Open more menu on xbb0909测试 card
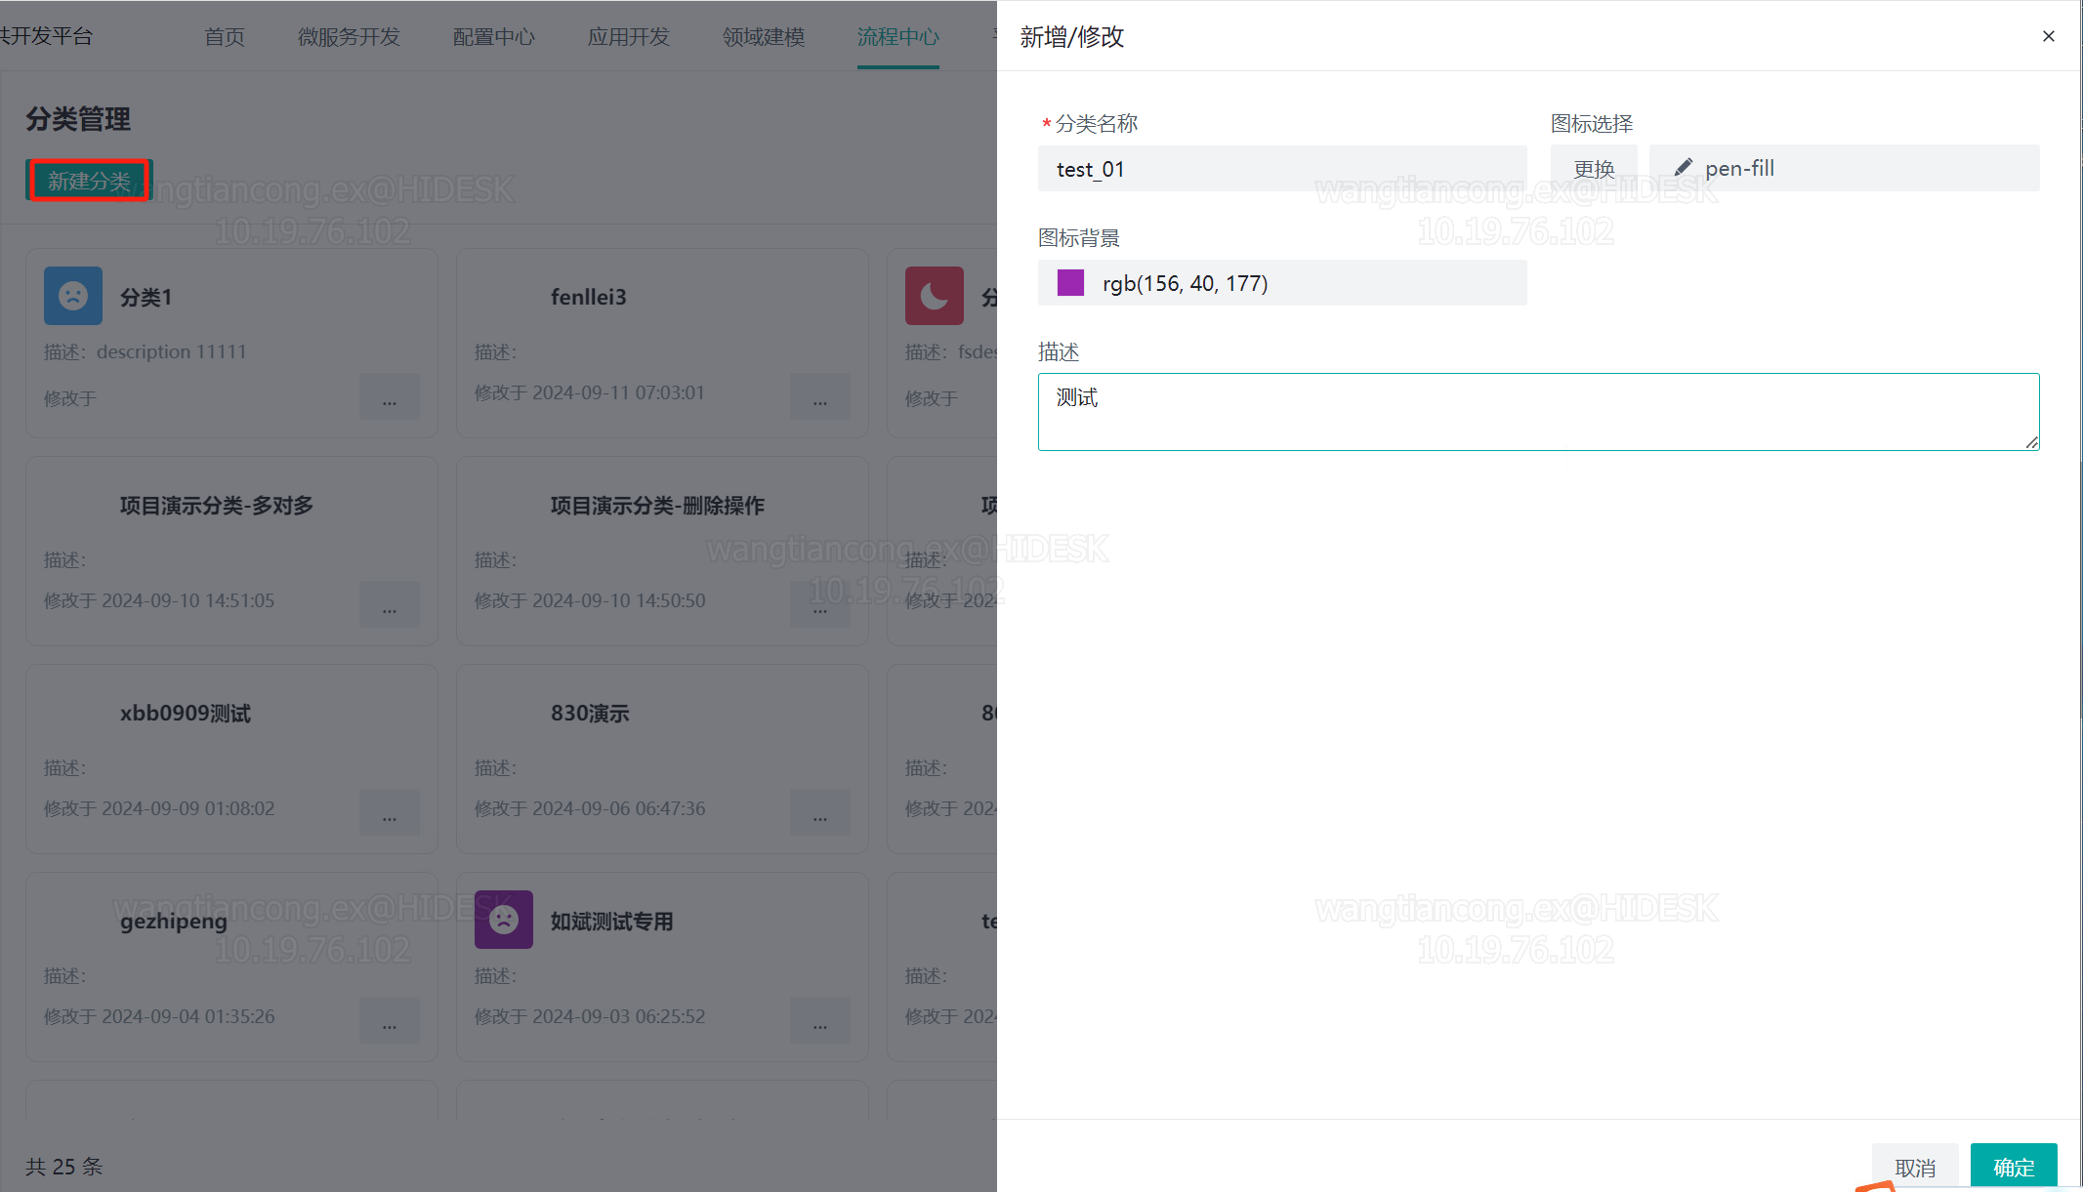 pyautogui.click(x=390, y=813)
